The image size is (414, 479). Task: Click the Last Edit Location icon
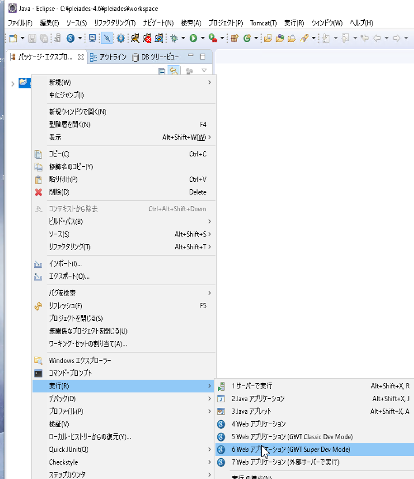[364, 38]
